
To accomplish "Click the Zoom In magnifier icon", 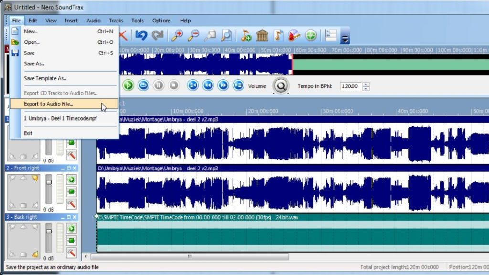I will pos(177,35).
